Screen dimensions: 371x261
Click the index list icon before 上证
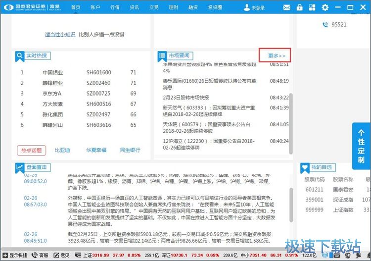click(78, 255)
